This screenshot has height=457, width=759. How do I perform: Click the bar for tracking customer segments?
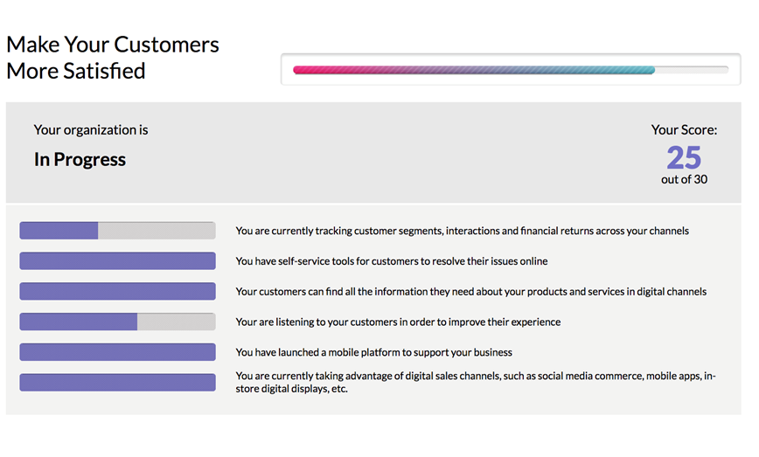[x=118, y=231]
